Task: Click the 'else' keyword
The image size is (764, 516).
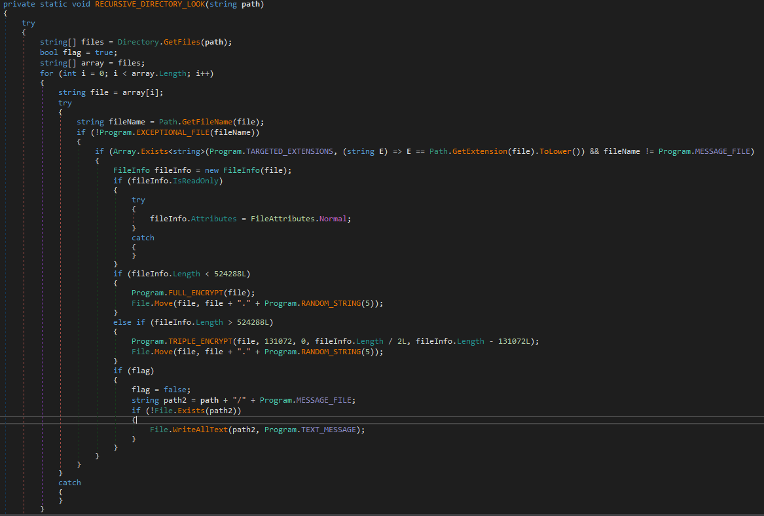Action: coord(122,323)
